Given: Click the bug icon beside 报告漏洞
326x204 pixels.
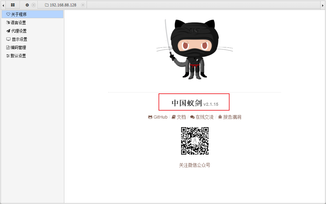Looking at the screenshot, I should tap(220, 117).
